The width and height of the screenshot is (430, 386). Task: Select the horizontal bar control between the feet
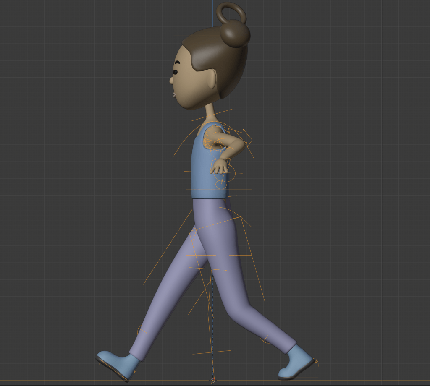(212, 352)
